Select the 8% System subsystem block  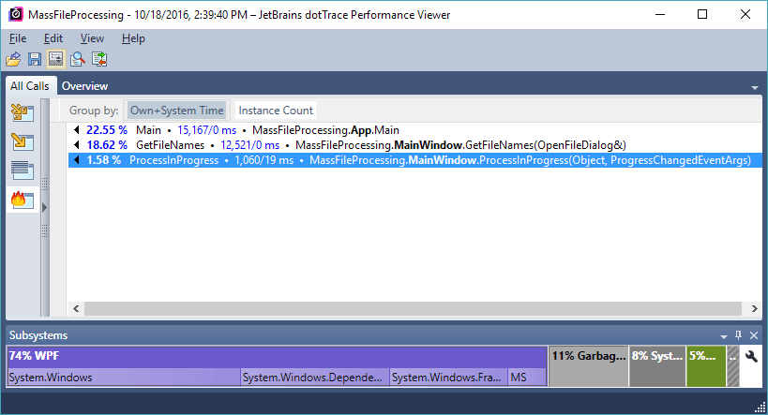[x=656, y=366]
